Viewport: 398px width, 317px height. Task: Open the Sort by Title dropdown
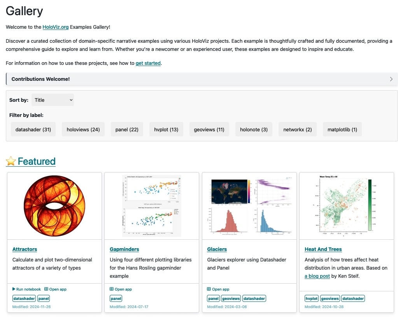pyautogui.click(x=53, y=100)
